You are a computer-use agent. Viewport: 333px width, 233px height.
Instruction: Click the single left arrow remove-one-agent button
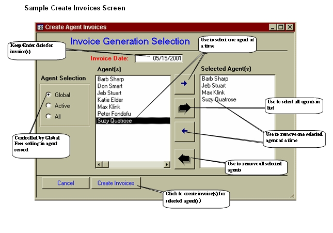point(184,132)
